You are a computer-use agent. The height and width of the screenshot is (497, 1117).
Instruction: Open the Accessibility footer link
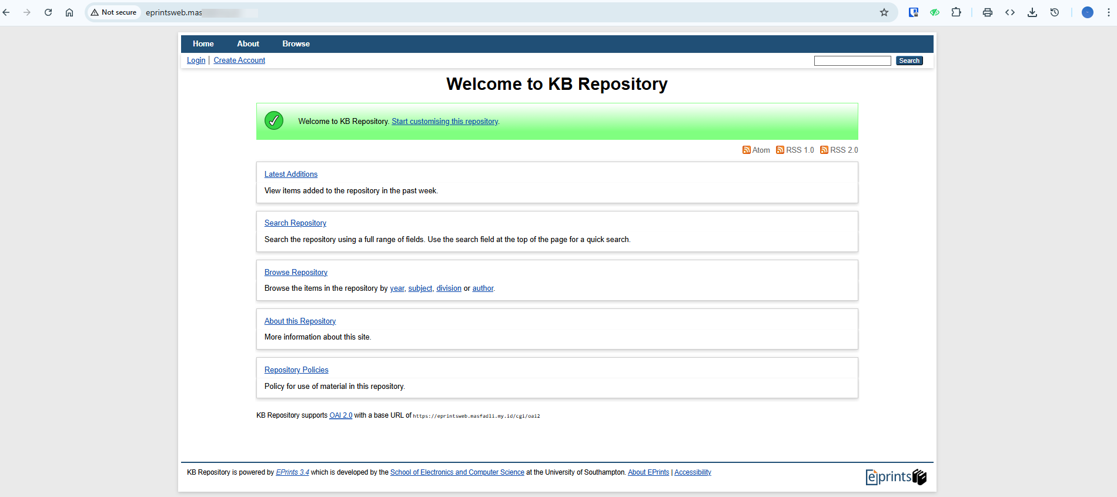pos(693,472)
